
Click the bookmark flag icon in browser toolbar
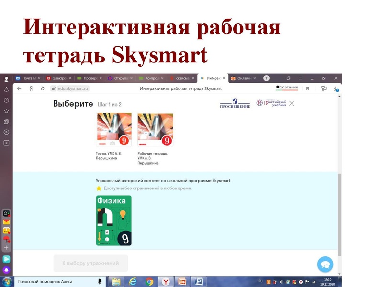click(308, 88)
